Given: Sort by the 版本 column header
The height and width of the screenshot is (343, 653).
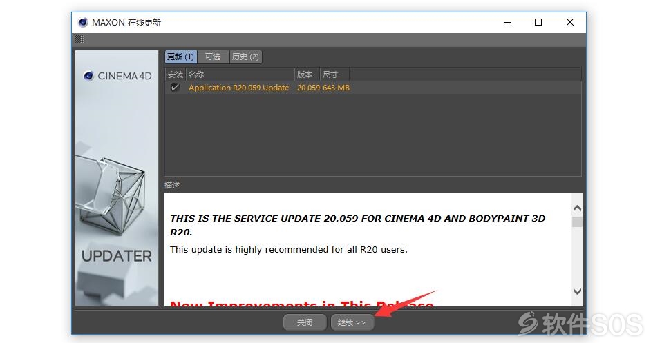Looking at the screenshot, I should (307, 75).
